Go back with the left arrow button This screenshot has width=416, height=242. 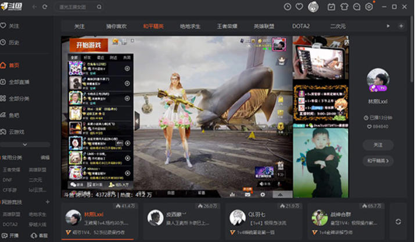[x=34, y=7]
